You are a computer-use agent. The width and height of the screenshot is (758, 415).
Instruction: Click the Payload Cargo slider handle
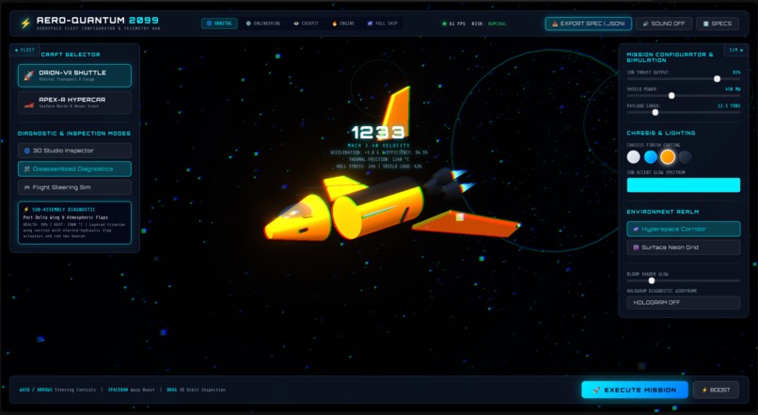(x=655, y=112)
